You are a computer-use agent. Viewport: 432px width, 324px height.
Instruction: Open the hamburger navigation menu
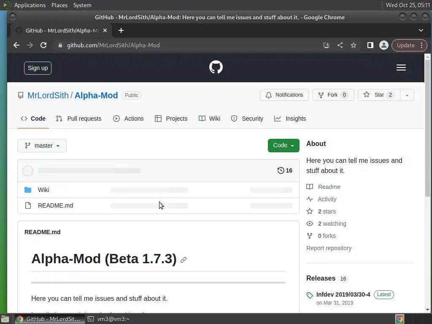coord(401,67)
